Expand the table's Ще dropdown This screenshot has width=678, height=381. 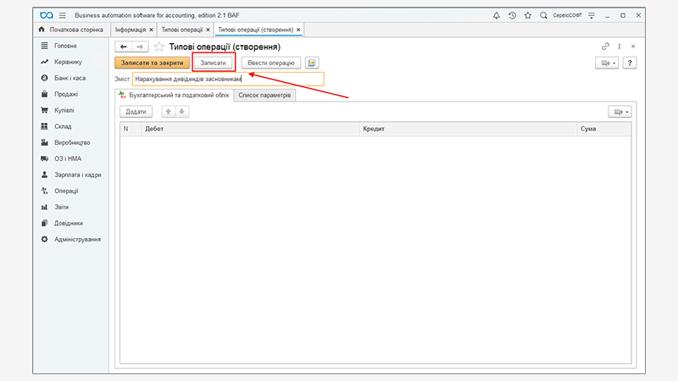point(620,112)
